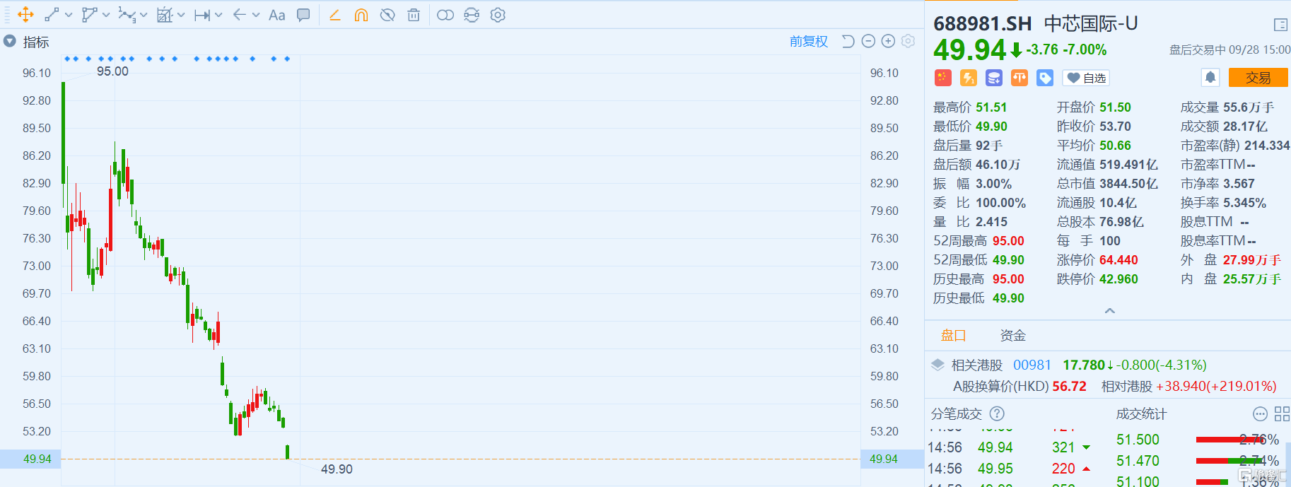Click the 成交统计 section header
Image resolution: width=1291 pixels, height=487 pixels.
(1141, 414)
